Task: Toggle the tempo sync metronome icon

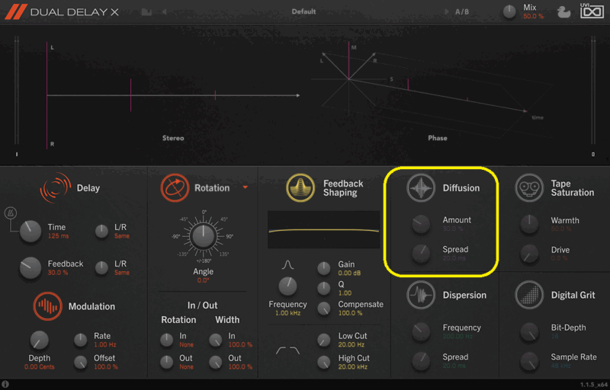Action: [x=11, y=213]
